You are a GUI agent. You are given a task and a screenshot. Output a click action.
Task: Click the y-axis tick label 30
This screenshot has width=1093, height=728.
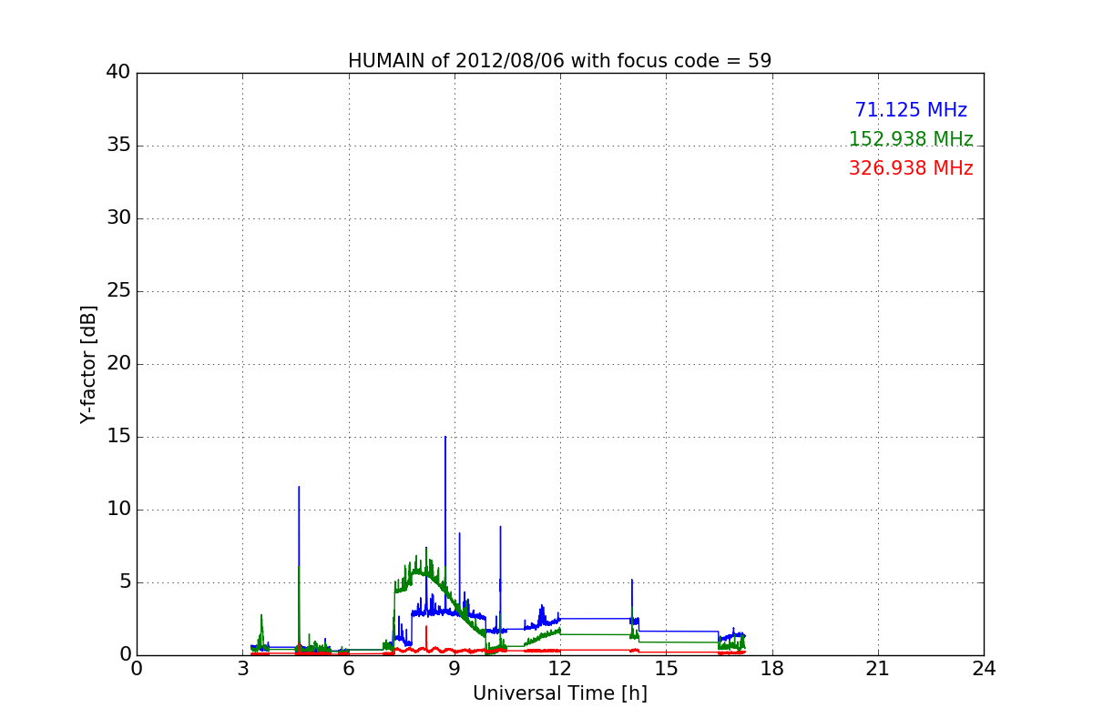pos(117,218)
